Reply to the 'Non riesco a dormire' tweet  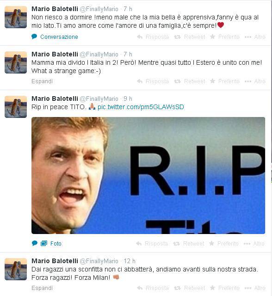click(x=153, y=37)
